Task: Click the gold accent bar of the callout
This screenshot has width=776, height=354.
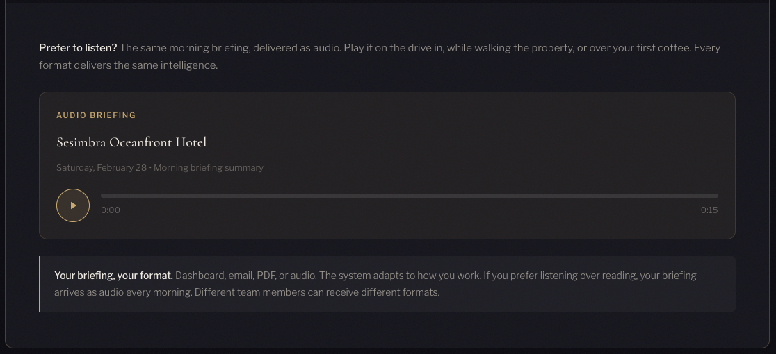Action: [40, 284]
